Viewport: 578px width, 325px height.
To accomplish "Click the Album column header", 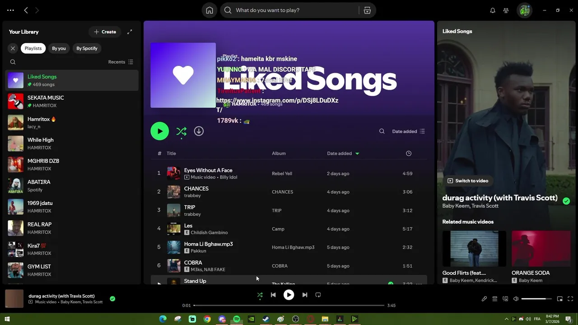I will pyautogui.click(x=279, y=153).
